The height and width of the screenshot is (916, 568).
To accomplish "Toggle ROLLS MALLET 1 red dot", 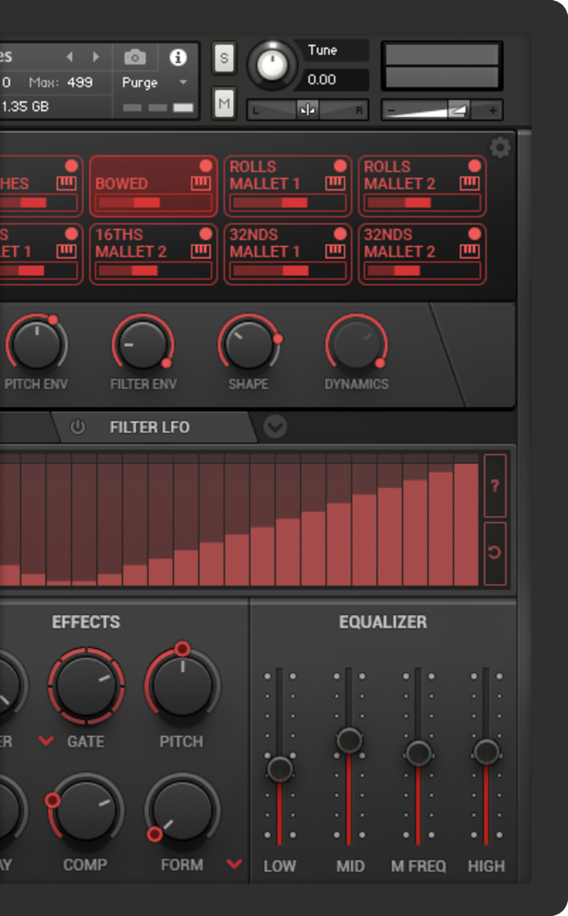I will [x=340, y=166].
